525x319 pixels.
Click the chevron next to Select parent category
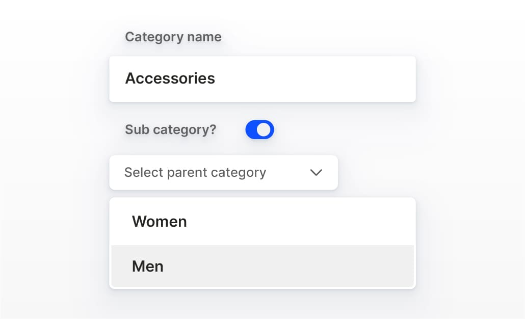[x=316, y=172]
